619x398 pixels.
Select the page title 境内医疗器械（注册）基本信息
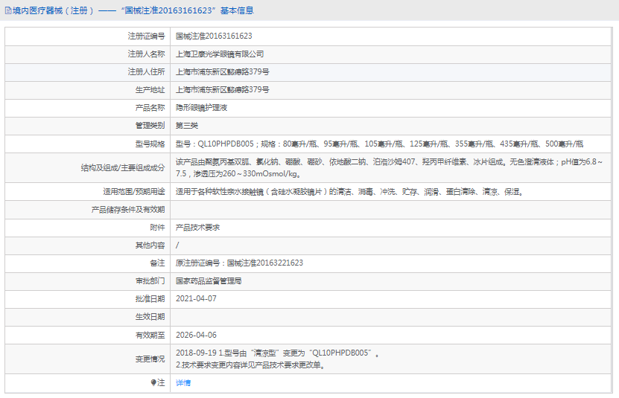tap(133, 10)
